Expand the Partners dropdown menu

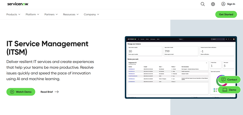coord(51,14)
